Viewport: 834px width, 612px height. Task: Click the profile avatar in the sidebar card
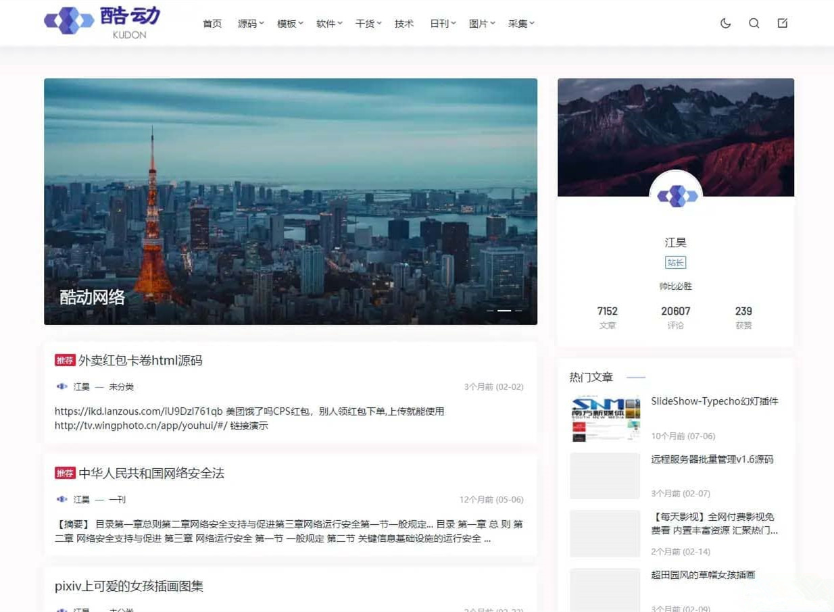[x=676, y=197]
